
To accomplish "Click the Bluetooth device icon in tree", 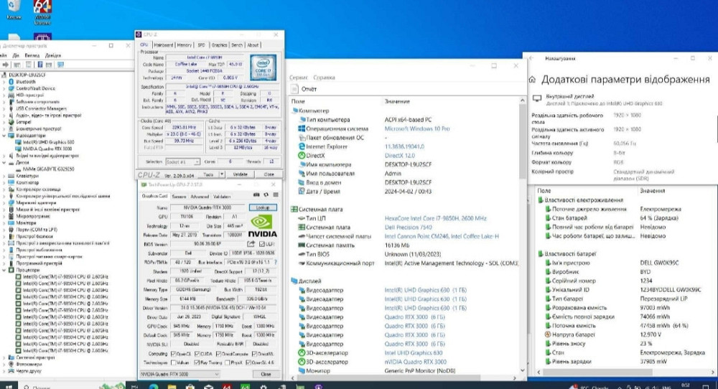I will [x=12, y=82].
